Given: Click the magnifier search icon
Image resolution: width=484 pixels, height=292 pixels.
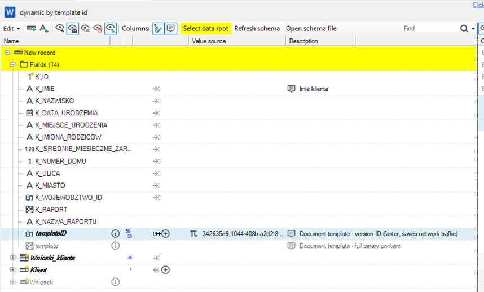Looking at the screenshot, I should click(464, 28).
